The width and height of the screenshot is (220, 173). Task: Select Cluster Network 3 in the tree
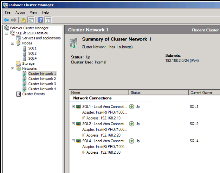[x=42, y=84]
